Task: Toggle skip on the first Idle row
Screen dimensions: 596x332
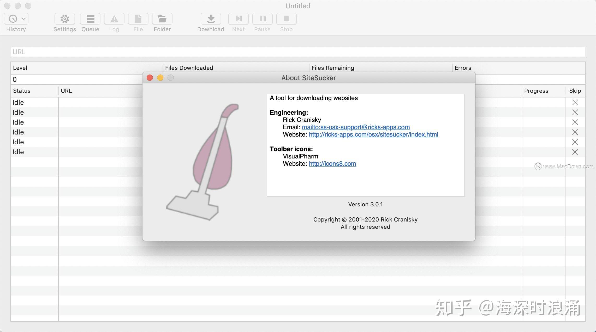Action: click(575, 102)
